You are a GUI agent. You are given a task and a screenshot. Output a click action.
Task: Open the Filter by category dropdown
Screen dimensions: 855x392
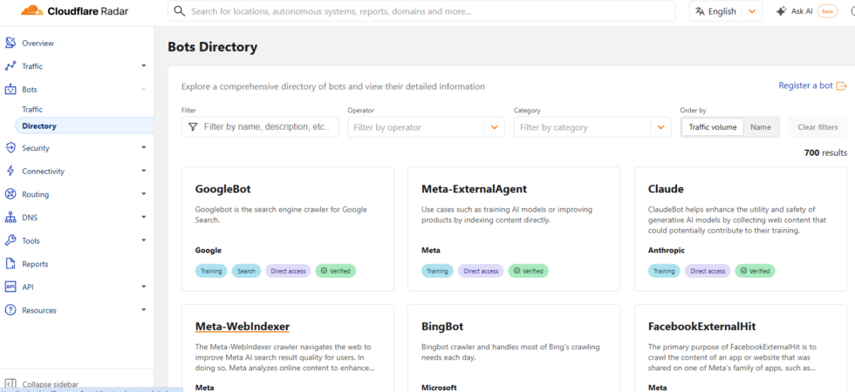coord(592,127)
